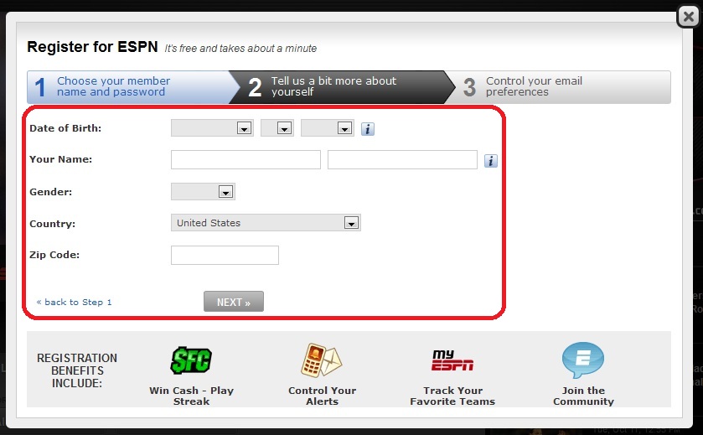Screen dimensions: 703x435
Task: Click the Join the Community label
Action: click(x=583, y=396)
